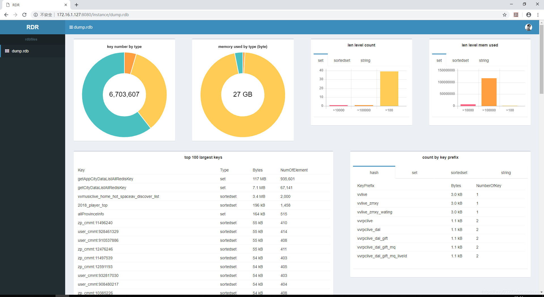The height and width of the screenshot is (297, 544).
Task: Click the browser forward arrow
Action: (x=15, y=15)
